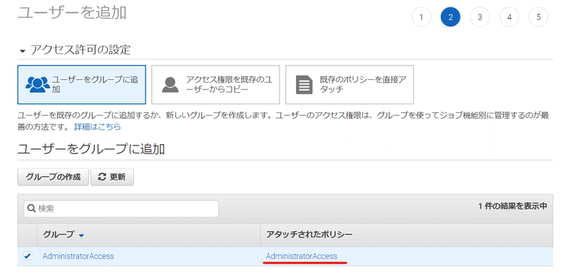Click the ユーザーをグループに追加 section heading
The image size is (576, 278).
tap(91, 149)
